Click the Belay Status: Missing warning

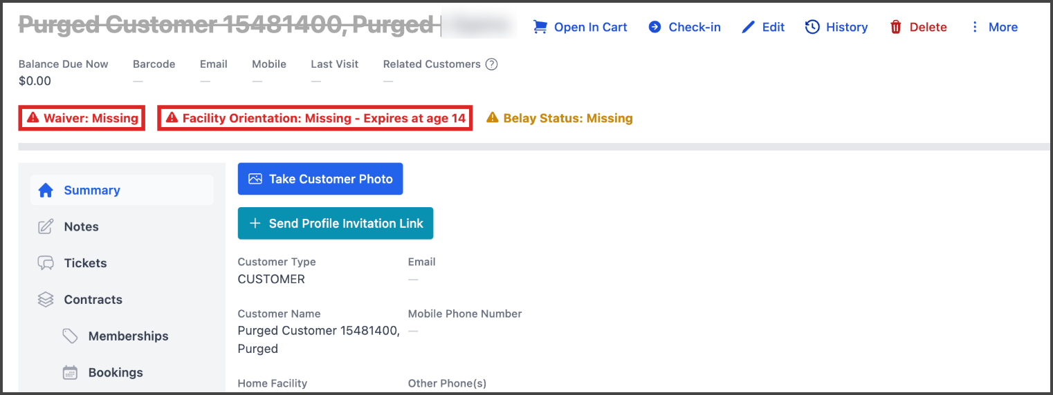[x=560, y=118]
